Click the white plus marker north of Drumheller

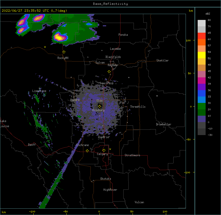pos(157,96)
